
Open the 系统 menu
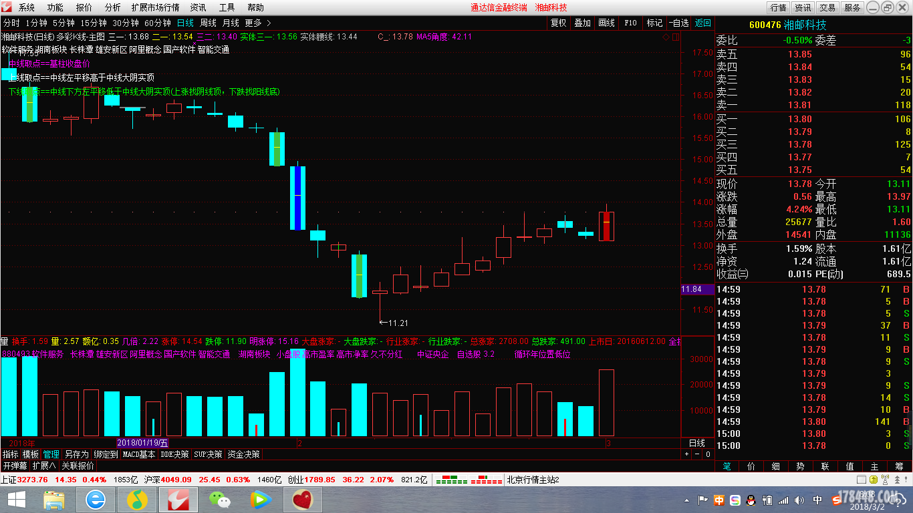click(27, 7)
